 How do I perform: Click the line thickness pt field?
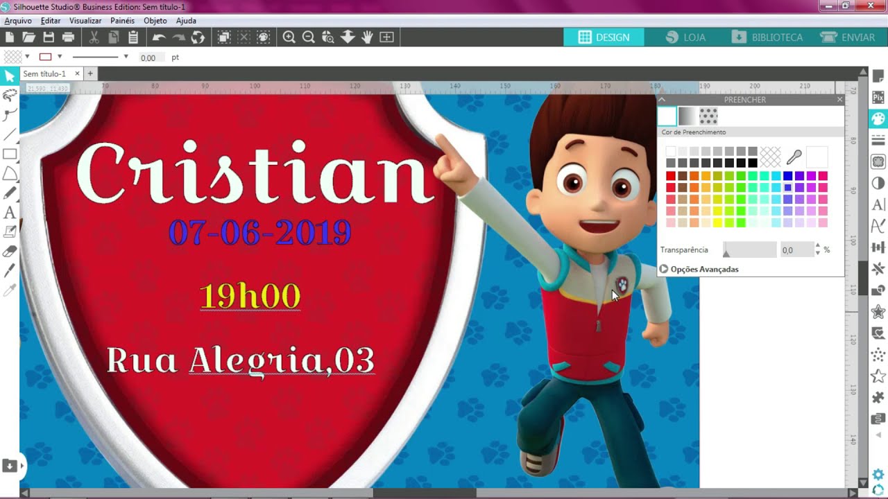click(x=151, y=58)
